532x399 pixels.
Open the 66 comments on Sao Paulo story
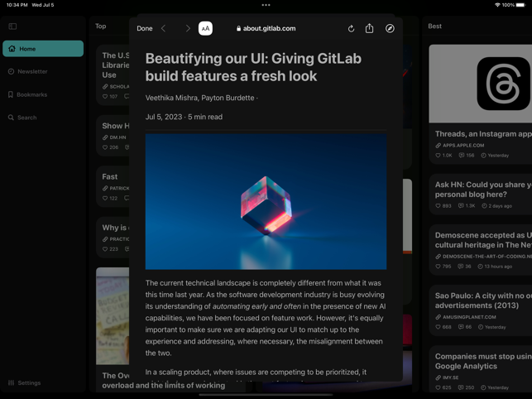(465, 327)
